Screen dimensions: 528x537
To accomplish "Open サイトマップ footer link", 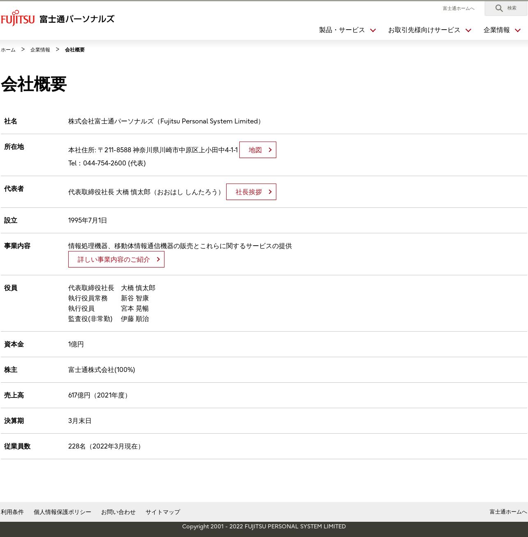I will 163,512.
